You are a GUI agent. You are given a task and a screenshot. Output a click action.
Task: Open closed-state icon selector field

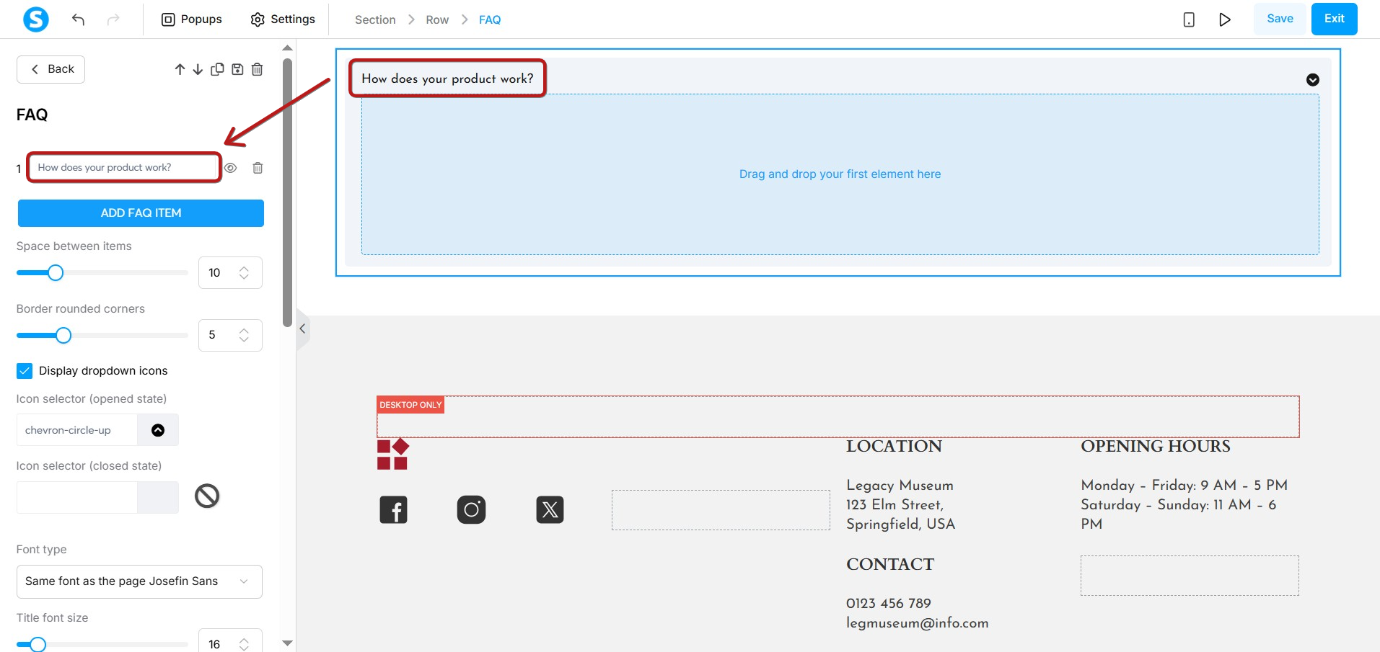[x=76, y=497]
